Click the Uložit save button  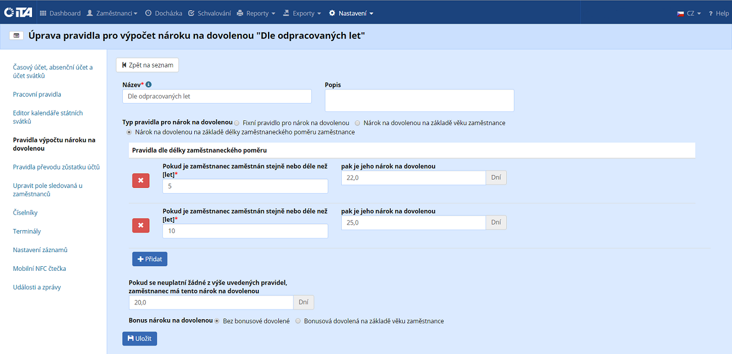click(x=140, y=338)
